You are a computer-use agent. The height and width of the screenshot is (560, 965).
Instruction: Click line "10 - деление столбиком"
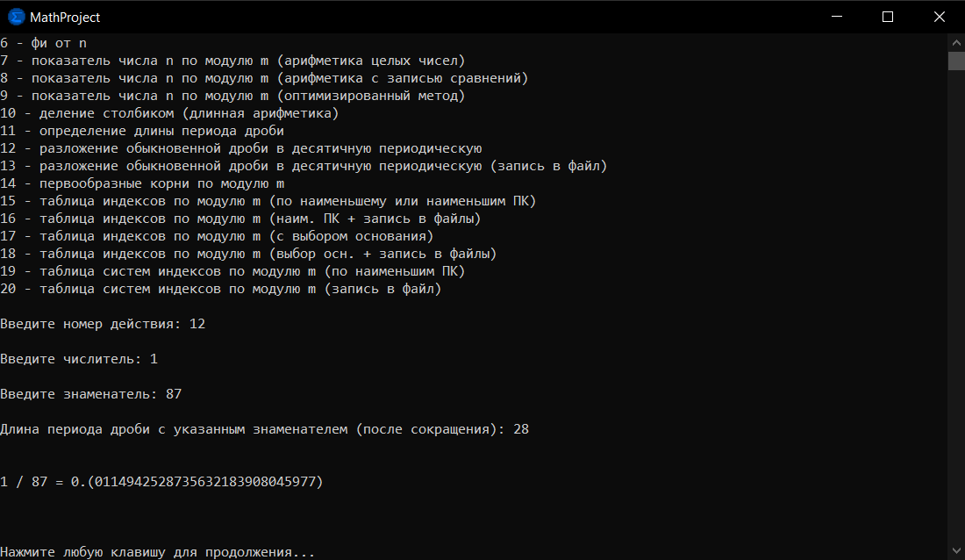pos(169,113)
